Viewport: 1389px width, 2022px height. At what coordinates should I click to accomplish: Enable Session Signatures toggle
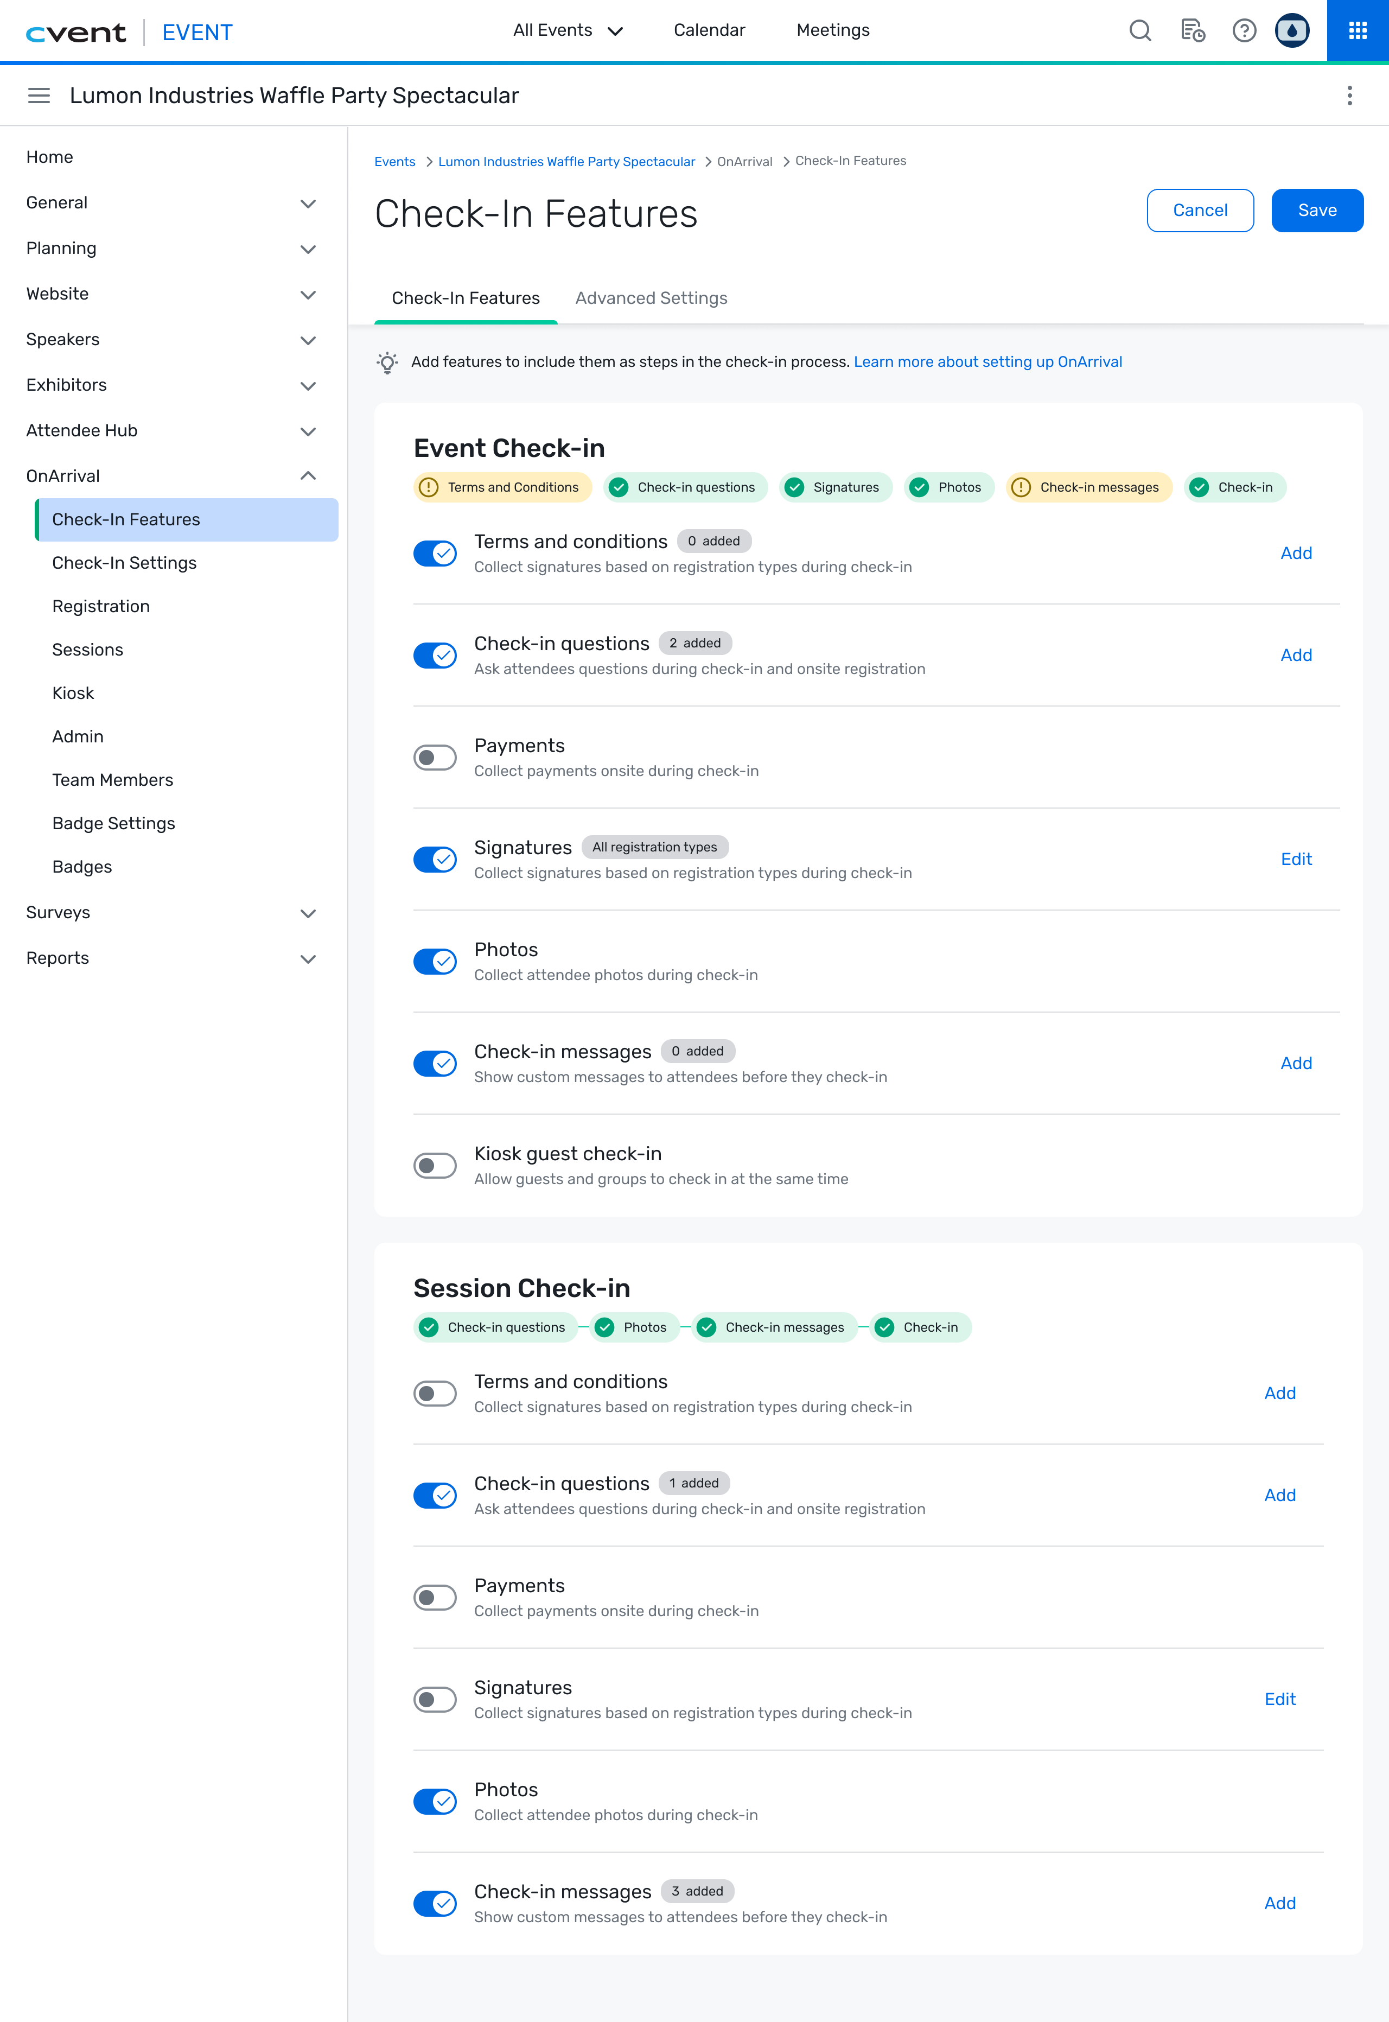(435, 1700)
